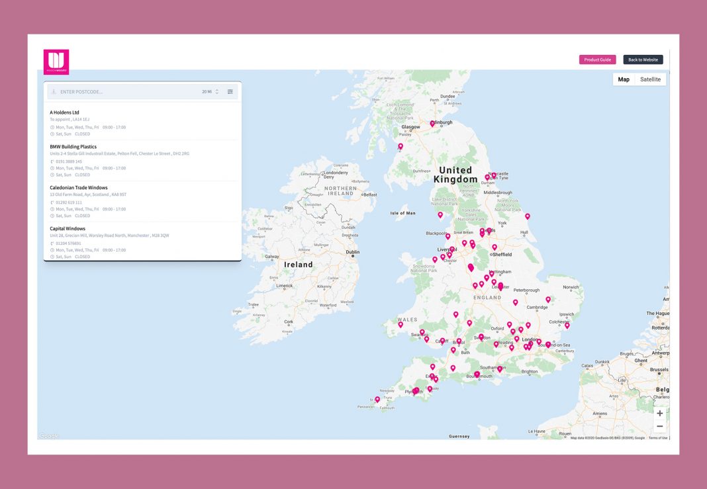Select the pin northeast of Cambridge

click(x=548, y=300)
